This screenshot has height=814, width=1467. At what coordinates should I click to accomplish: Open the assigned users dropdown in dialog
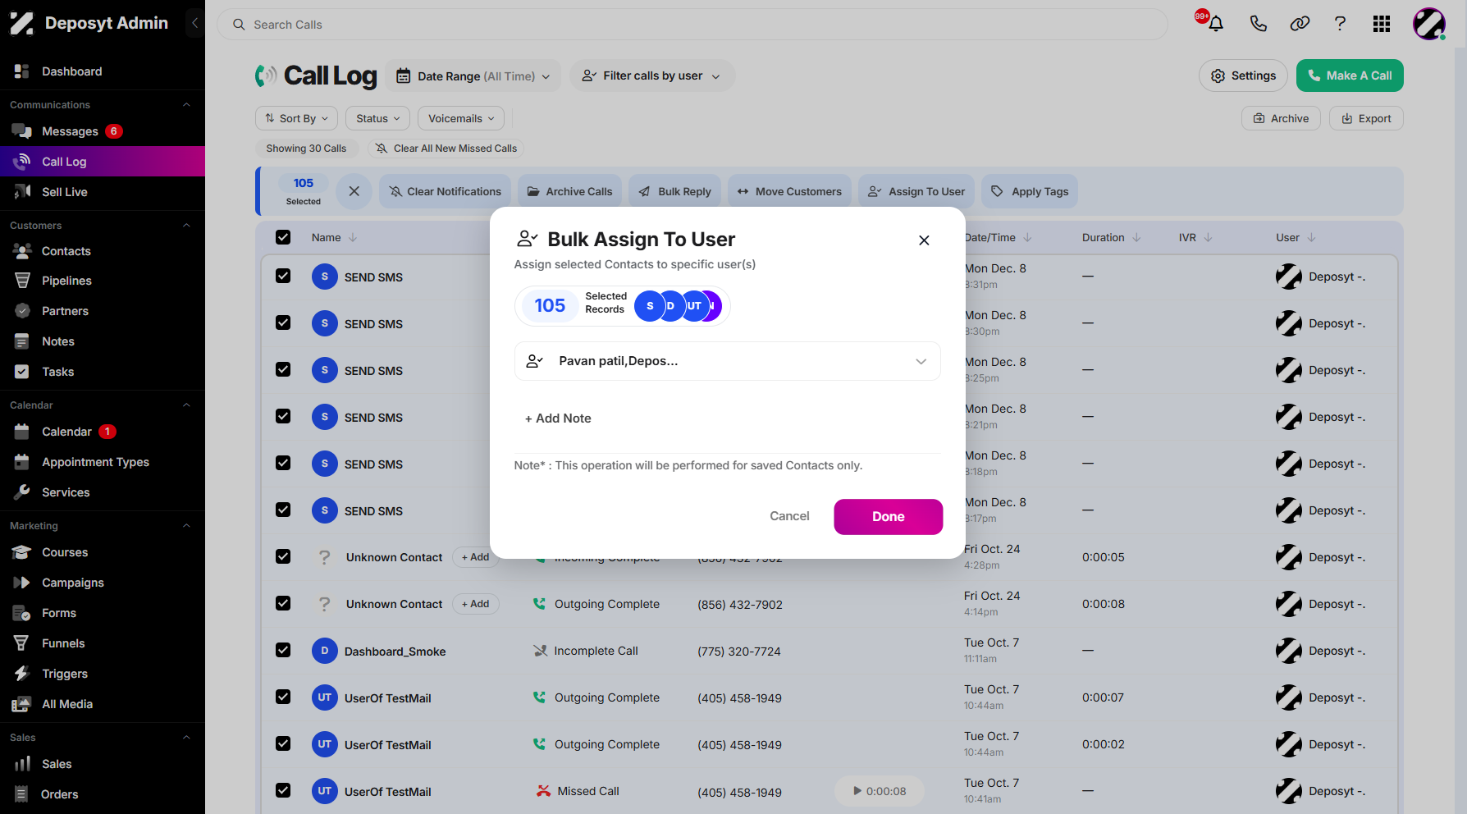point(727,361)
